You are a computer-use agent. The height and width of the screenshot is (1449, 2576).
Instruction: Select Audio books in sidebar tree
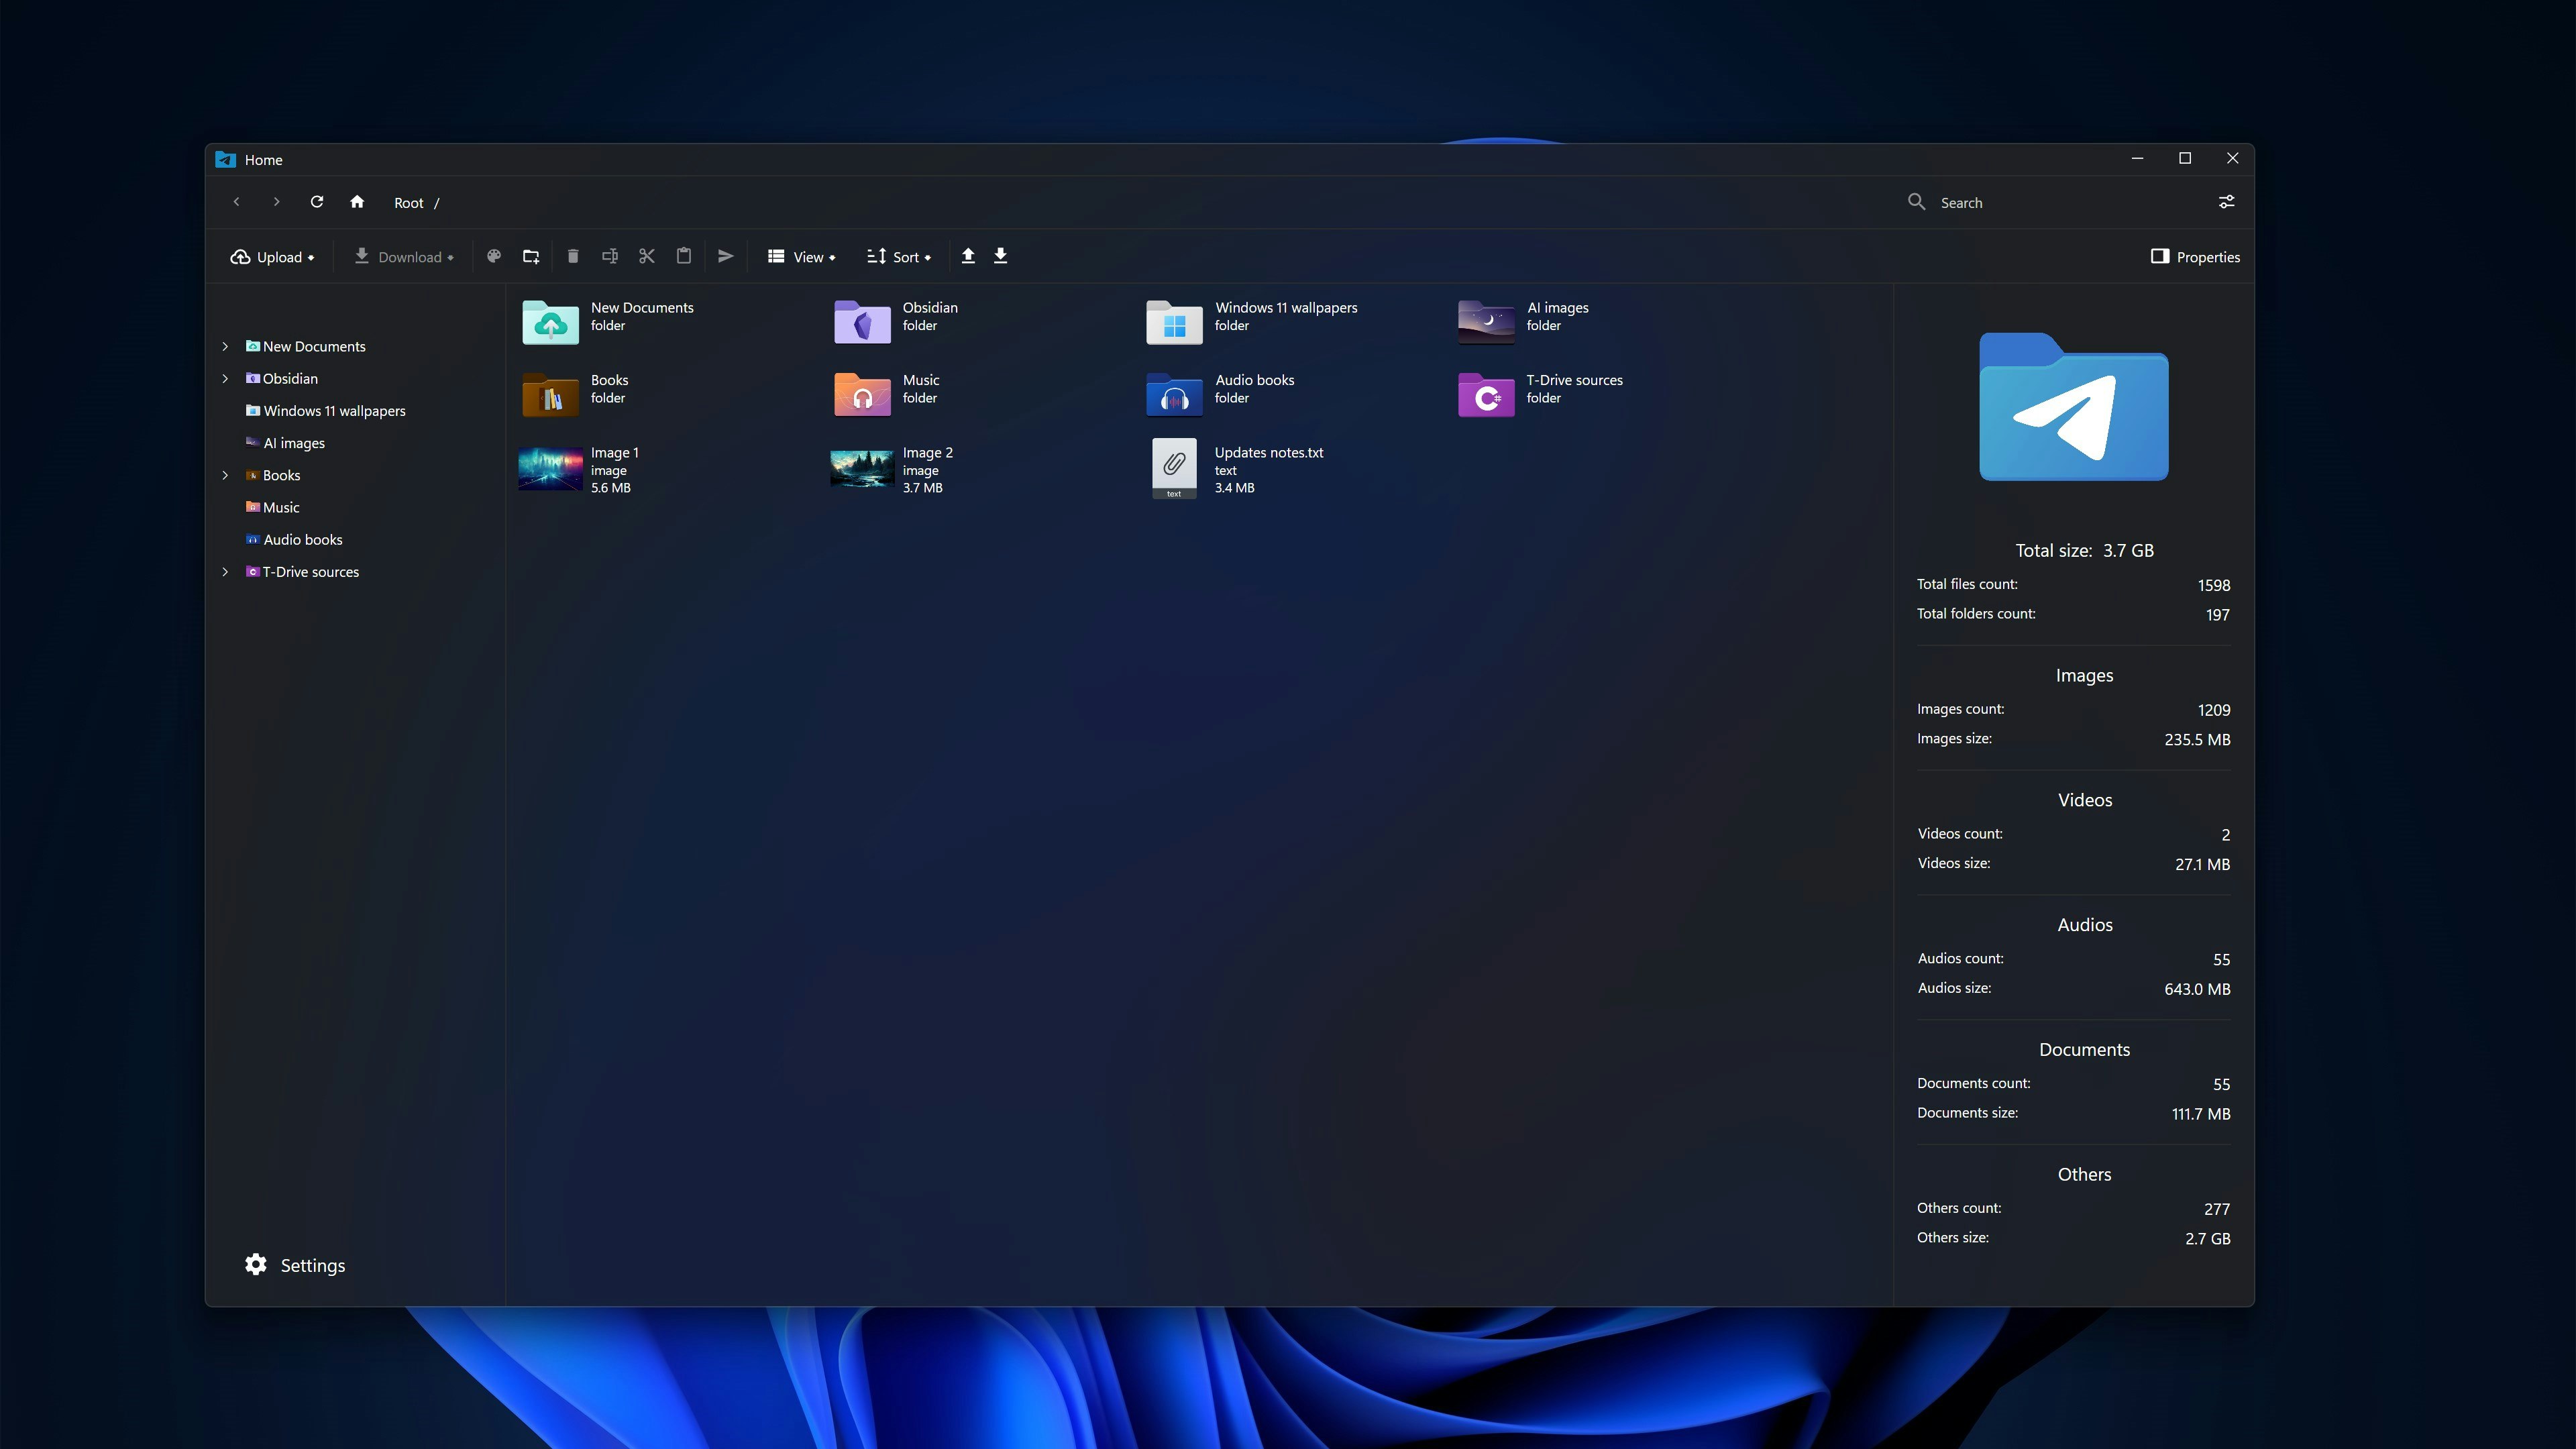pos(302,540)
